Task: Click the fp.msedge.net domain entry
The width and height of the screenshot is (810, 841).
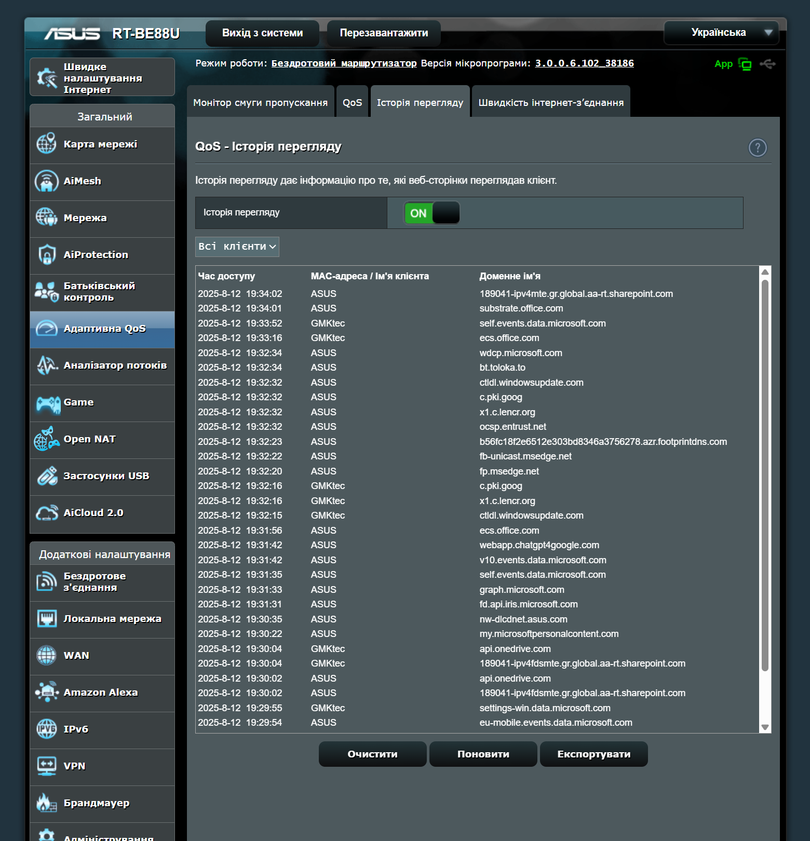Action: (509, 471)
